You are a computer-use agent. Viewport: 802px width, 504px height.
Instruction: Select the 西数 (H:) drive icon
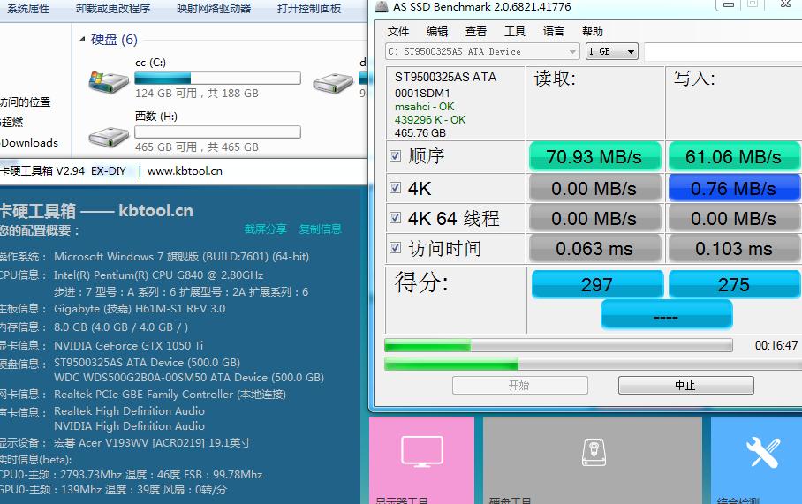109,136
